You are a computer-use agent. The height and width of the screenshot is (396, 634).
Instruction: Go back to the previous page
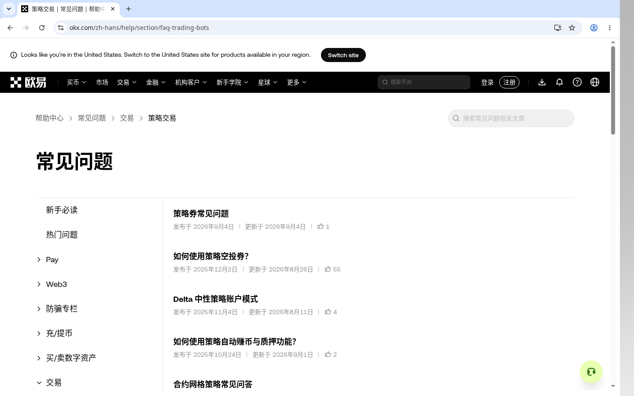(x=10, y=28)
